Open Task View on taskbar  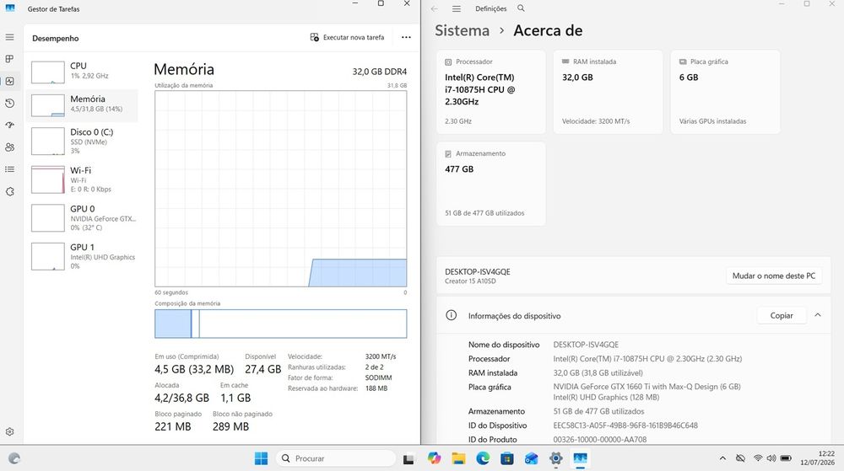408,458
